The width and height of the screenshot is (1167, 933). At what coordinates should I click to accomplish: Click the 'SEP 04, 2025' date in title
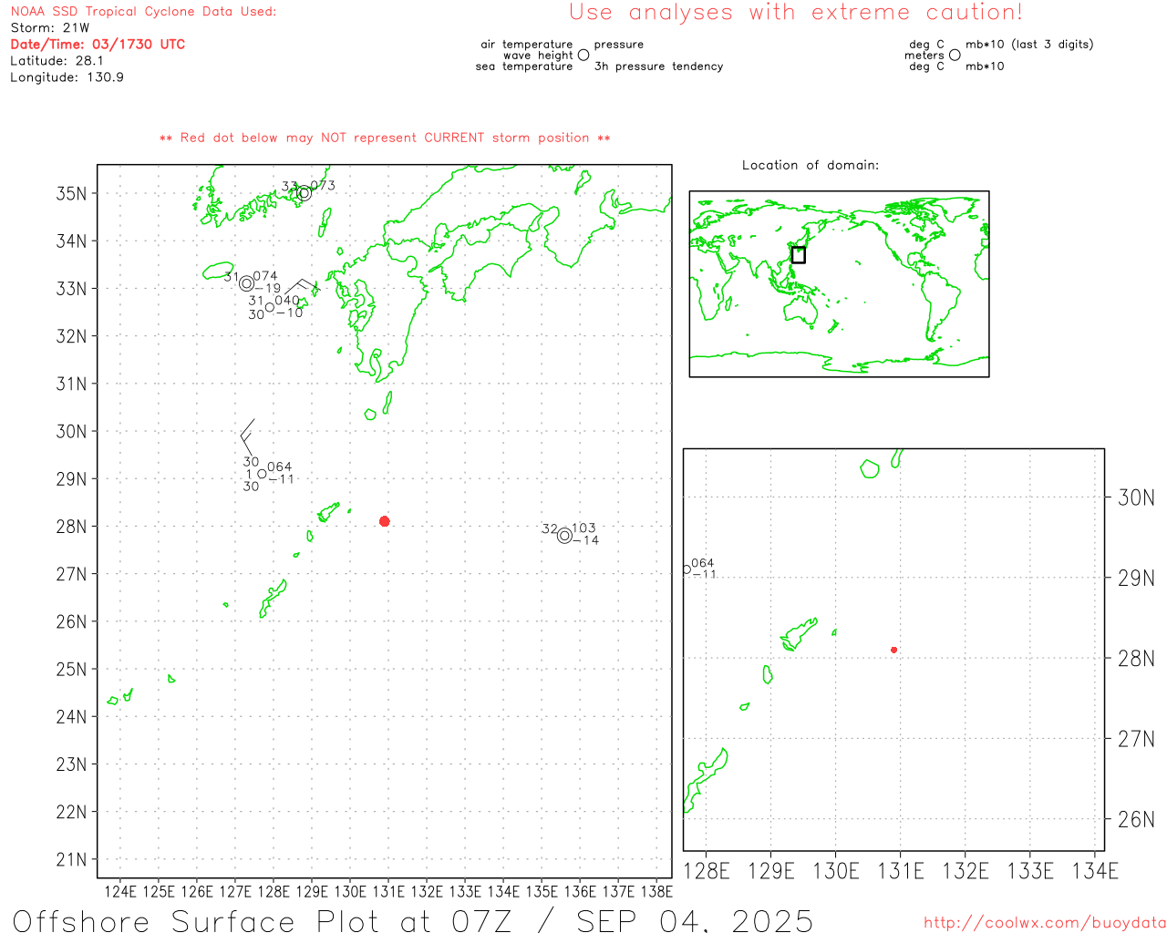pyautogui.click(x=695, y=921)
